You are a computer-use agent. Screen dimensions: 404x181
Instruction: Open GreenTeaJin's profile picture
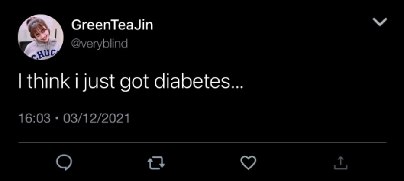coord(40,37)
